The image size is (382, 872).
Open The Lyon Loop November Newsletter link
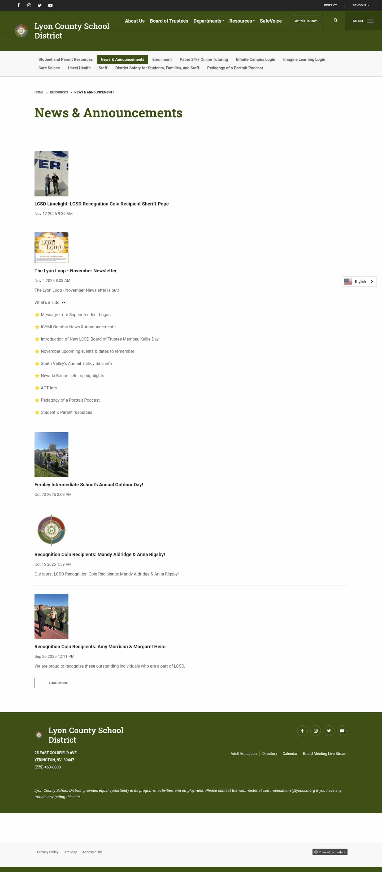click(75, 270)
